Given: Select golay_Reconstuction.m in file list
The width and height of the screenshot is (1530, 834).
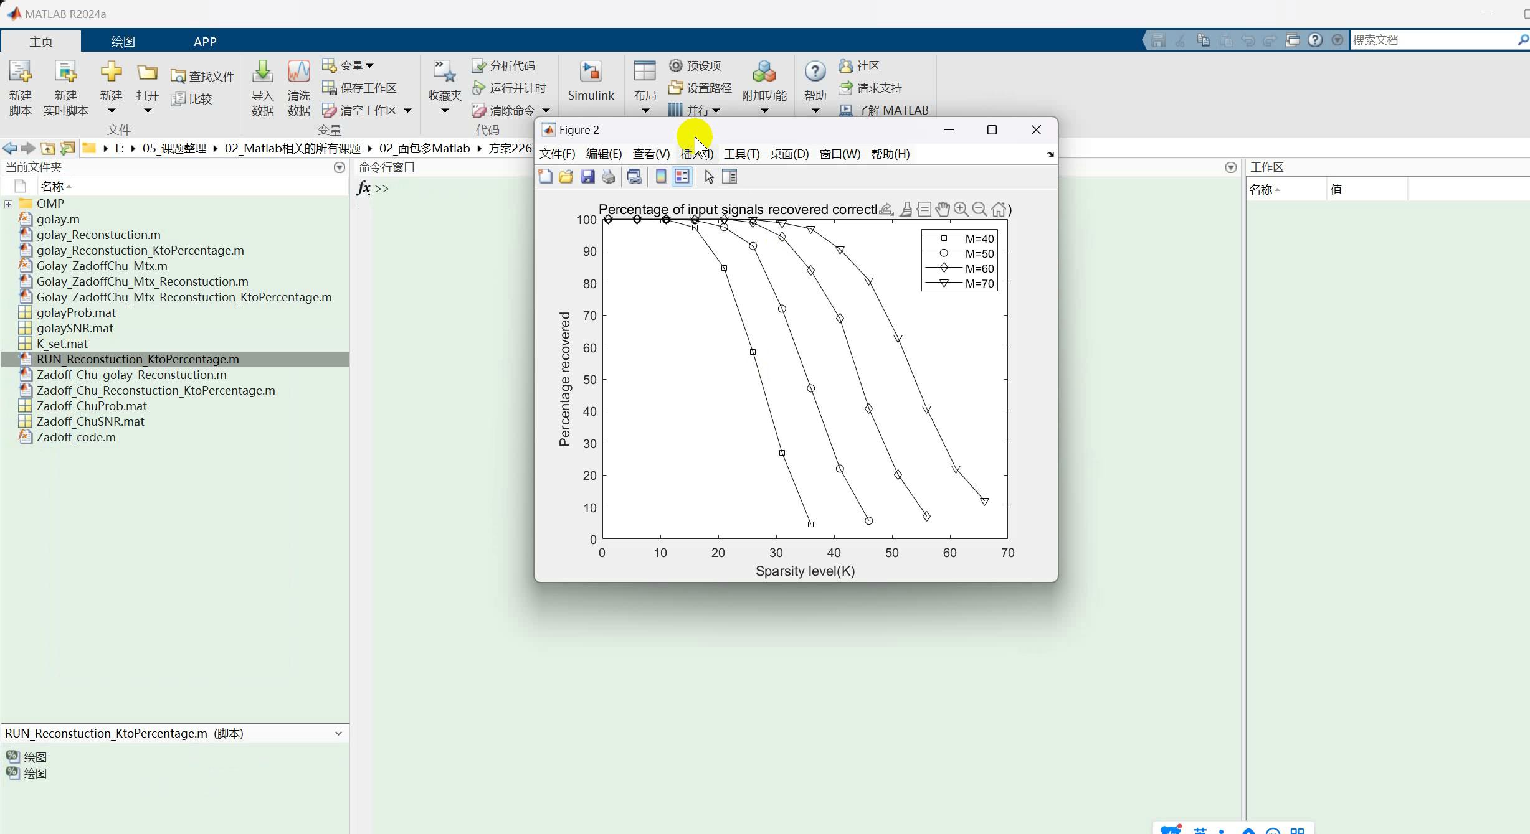Looking at the screenshot, I should (98, 235).
